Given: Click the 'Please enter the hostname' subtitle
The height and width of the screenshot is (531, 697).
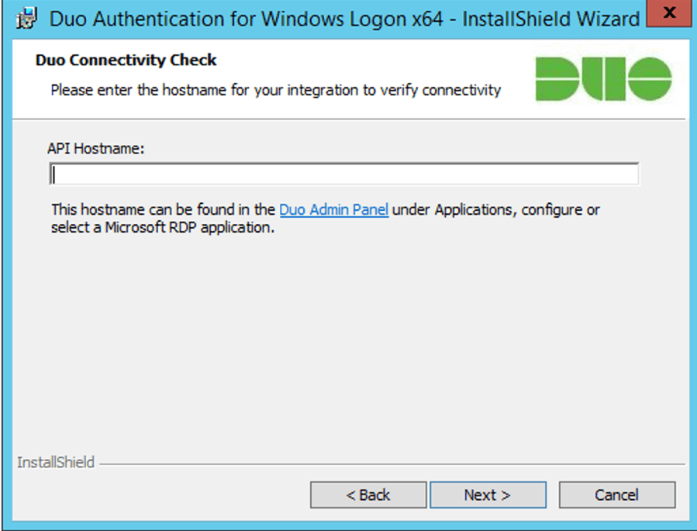Looking at the screenshot, I should pyautogui.click(x=275, y=90).
